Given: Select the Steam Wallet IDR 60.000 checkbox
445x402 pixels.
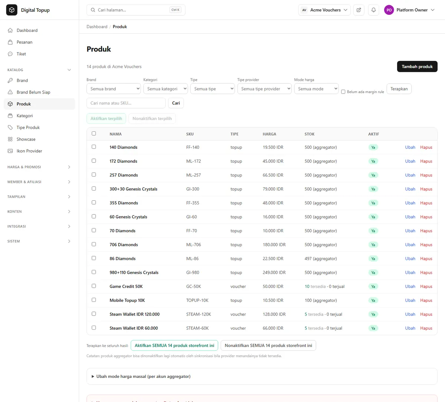Looking at the screenshot, I should (94, 327).
